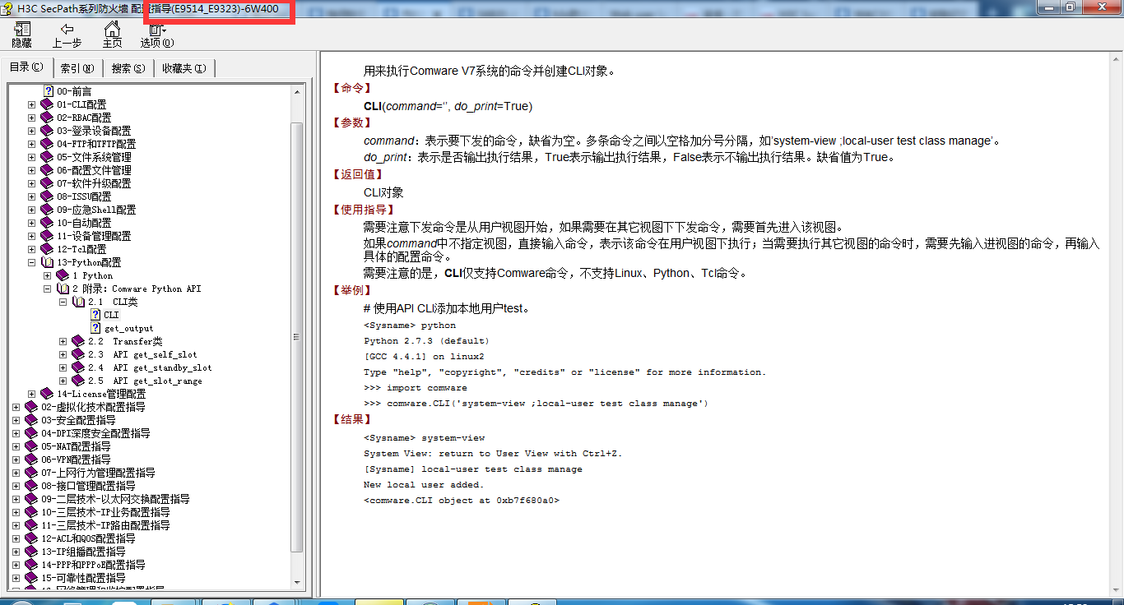The image size is (1124, 605).
Task: Click the book icon beside 04-FTP和TFTP配置
Action: click(x=47, y=144)
